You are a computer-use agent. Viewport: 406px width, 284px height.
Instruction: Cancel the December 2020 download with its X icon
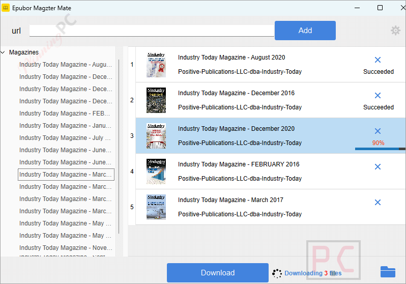[x=378, y=131]
